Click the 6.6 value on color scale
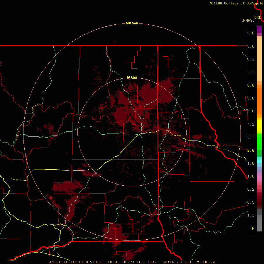 [x=251, y=85]
